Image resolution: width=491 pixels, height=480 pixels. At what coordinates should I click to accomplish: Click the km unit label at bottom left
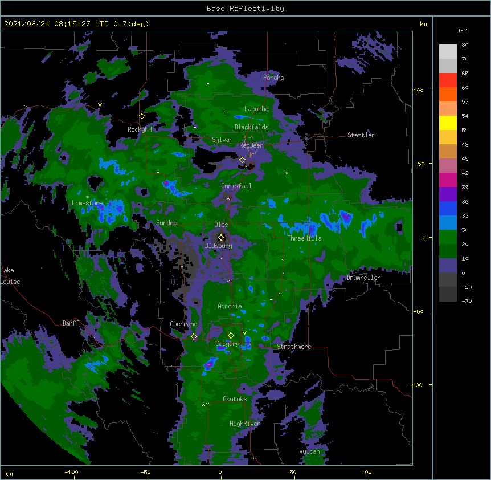[x=9, y=473]
